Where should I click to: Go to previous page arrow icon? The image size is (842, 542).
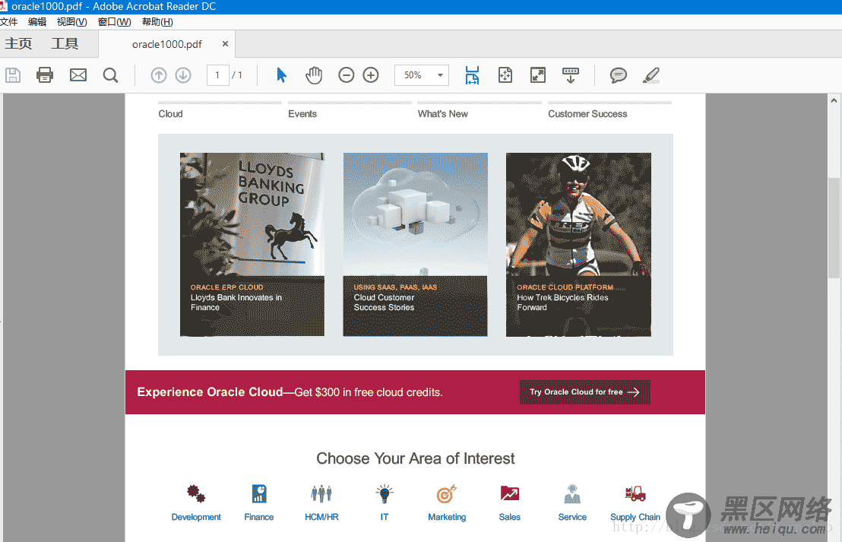[158, 75]
